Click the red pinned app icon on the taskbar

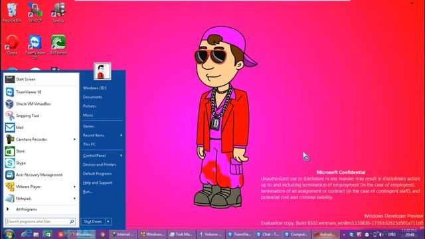click(x=61, y=234)
